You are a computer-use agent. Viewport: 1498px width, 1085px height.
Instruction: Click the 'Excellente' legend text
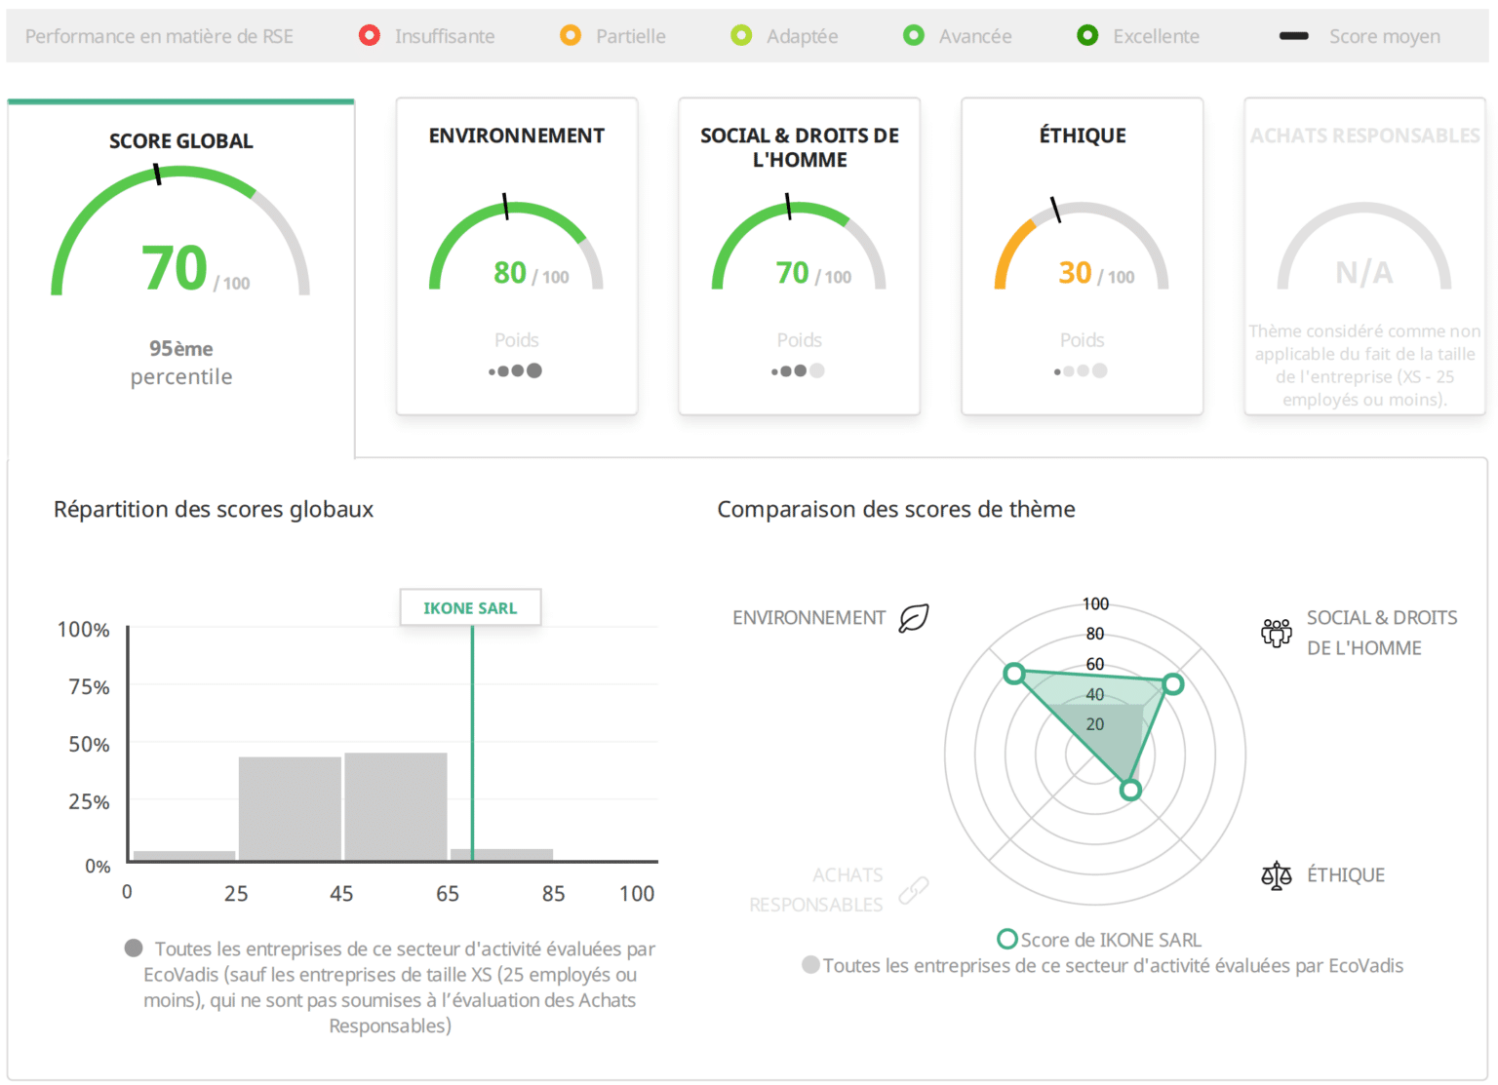[x=1157, y=36]
